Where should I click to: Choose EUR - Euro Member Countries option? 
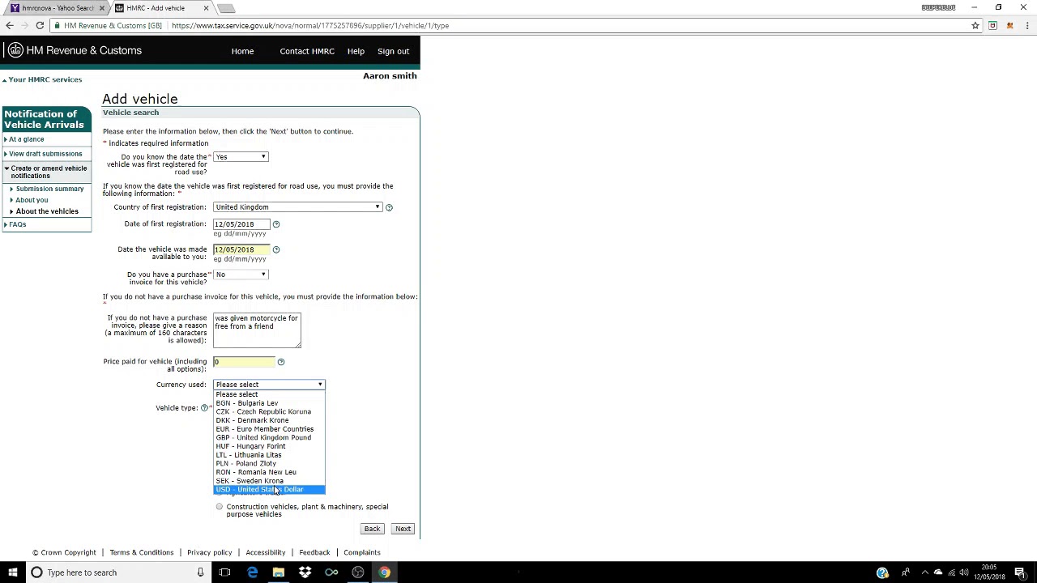coord(269,429)
